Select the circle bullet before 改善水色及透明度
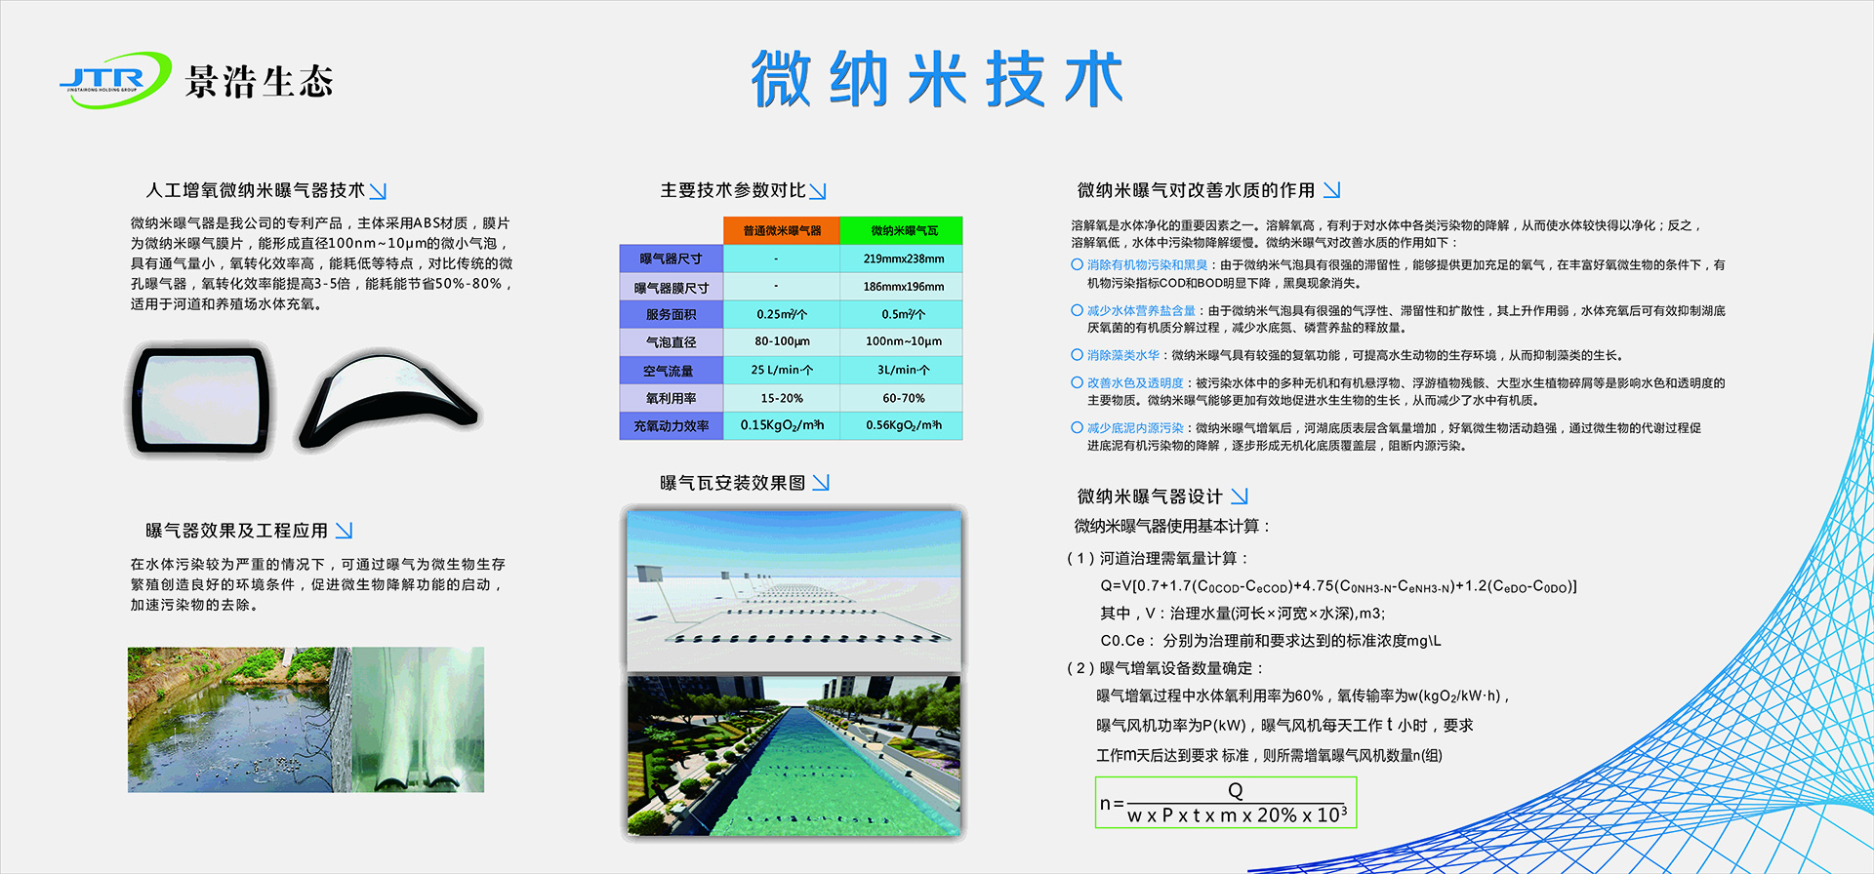This screenshot has width=1874, height=874. coord(1077,382)
